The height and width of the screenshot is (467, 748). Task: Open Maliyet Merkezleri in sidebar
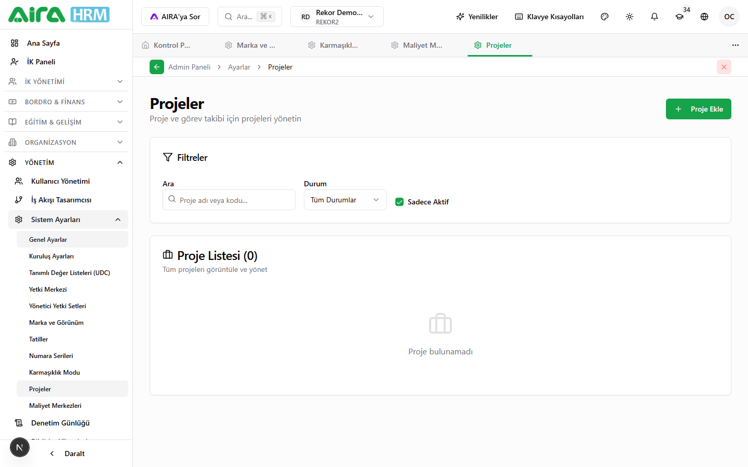click(x=72, y=405)
